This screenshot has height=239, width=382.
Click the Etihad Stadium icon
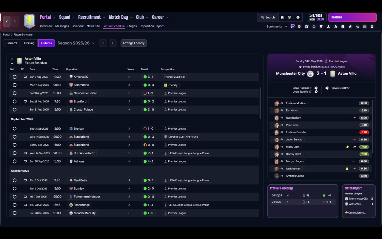pos(300,67)
